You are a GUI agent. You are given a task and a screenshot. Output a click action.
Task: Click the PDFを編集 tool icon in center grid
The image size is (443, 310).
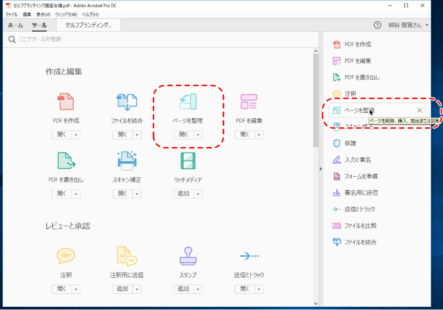249,102
